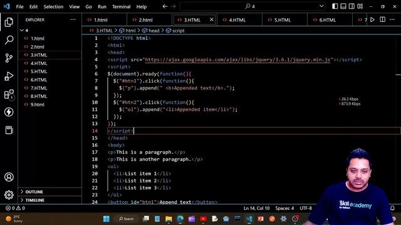Screen dimensions: 401x225
Task: Open the Accounts menu
Action: [9, 177]
